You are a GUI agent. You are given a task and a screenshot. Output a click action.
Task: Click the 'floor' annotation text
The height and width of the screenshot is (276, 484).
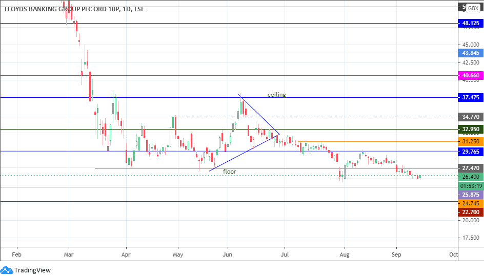229,172
